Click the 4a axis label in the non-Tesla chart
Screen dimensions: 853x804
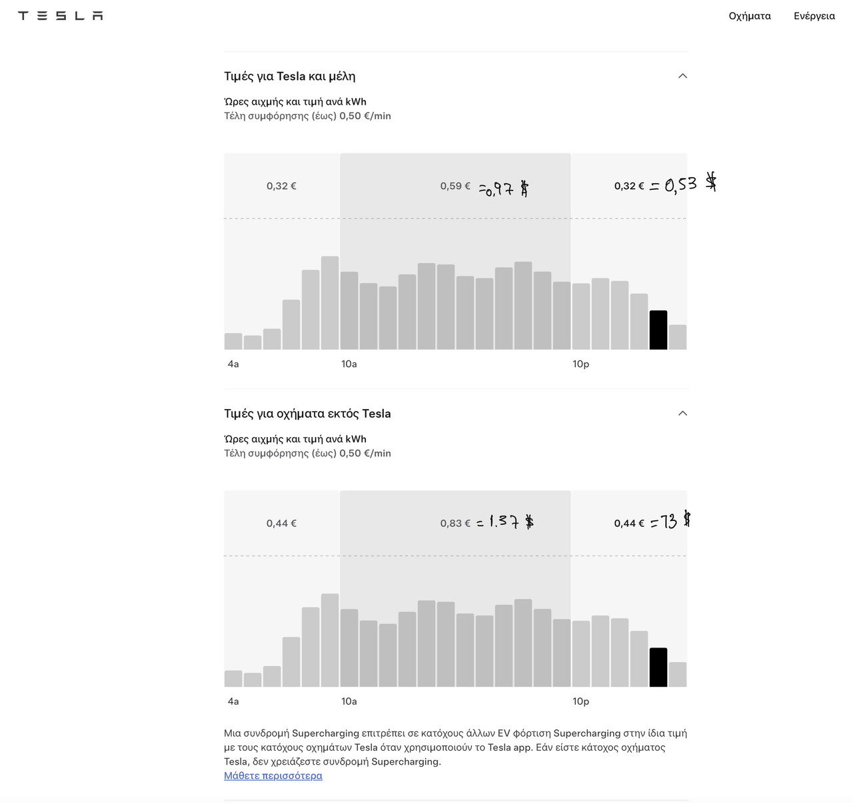coord(233,701)
